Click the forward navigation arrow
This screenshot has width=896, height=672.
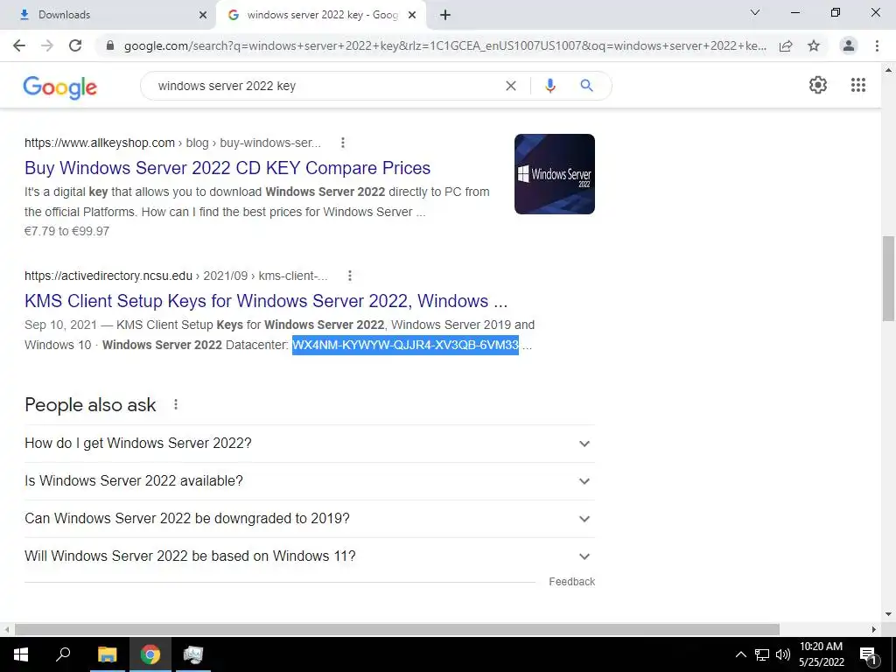(x=47, y=45)
